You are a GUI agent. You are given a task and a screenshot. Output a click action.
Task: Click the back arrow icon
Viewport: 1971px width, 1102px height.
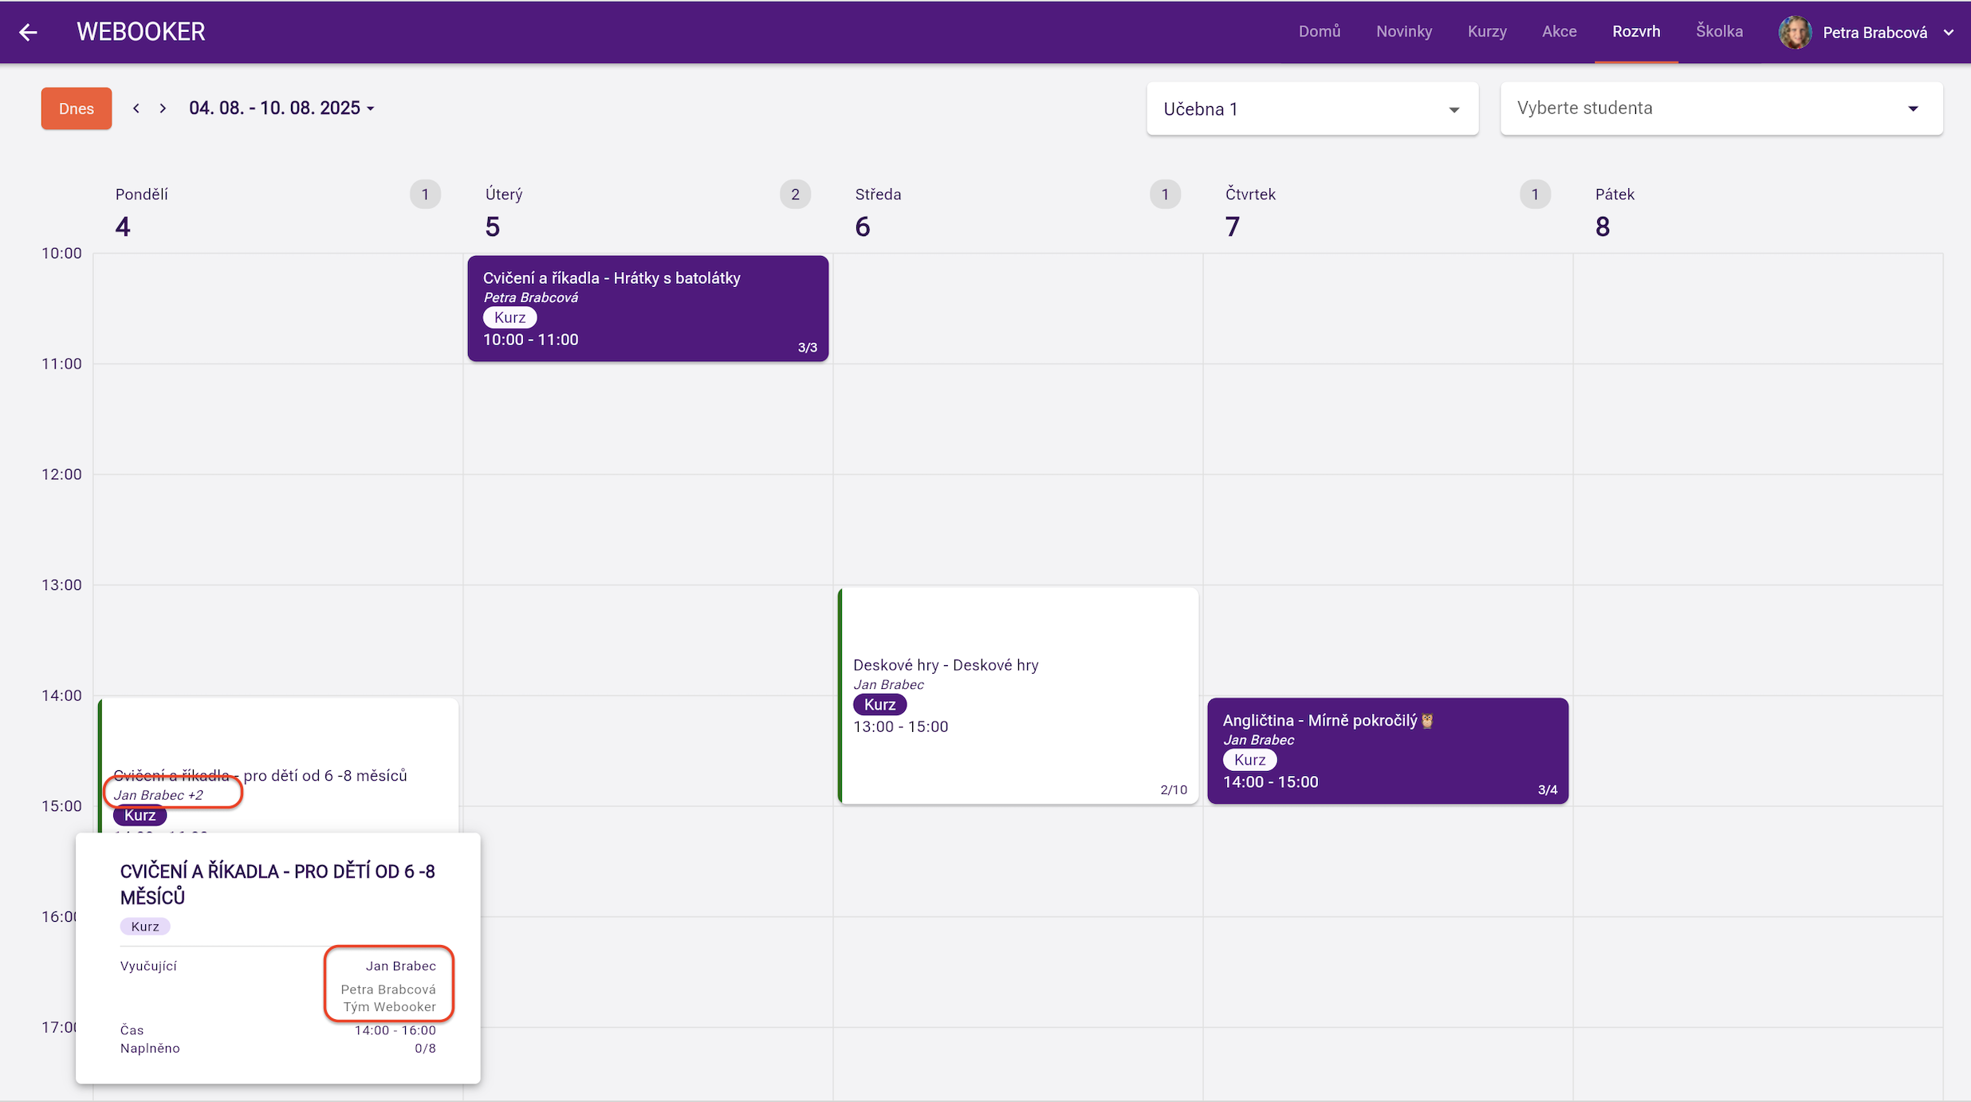click(28, 32)
